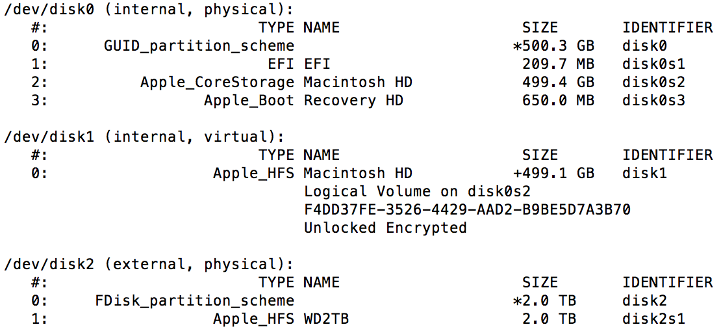
Task: Select the GUID_partition_scheme text
Action: click(x=199, y=46)
